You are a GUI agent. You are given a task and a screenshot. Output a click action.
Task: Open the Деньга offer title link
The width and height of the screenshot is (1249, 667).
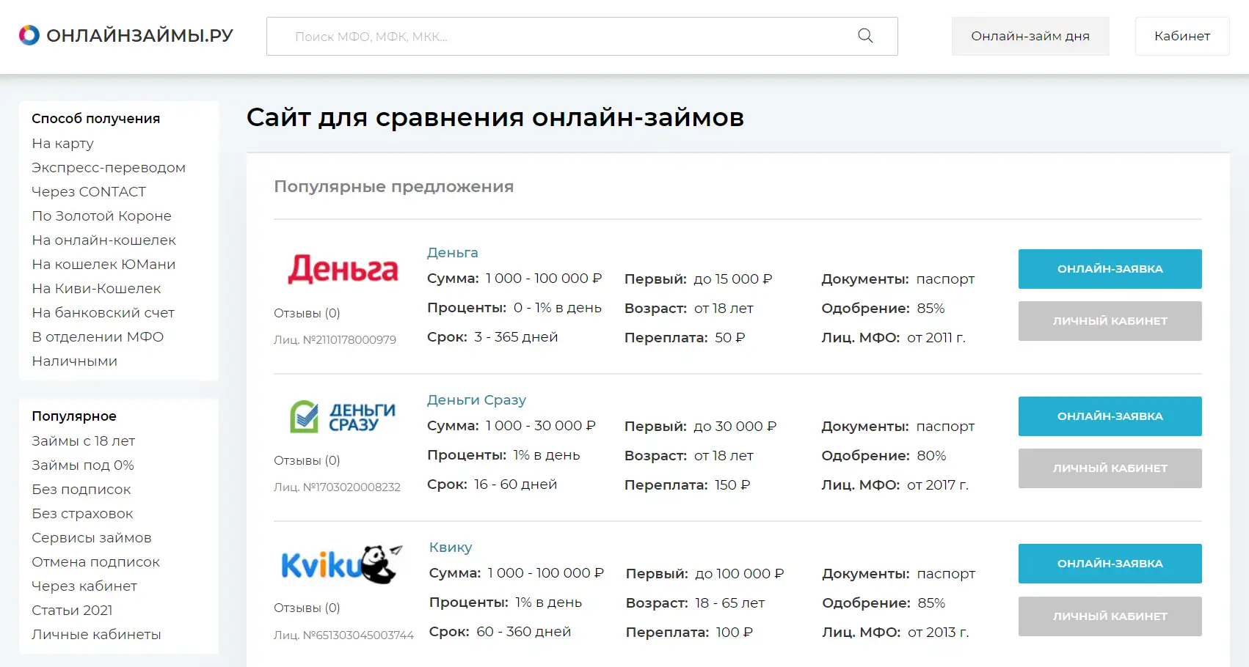(453, 253)
